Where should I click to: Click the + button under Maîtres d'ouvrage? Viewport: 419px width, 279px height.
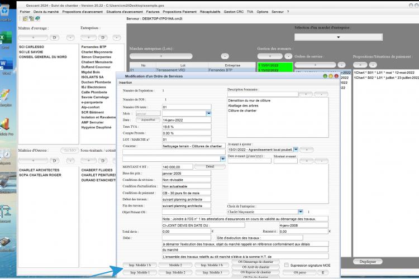[x=33, y=37]
